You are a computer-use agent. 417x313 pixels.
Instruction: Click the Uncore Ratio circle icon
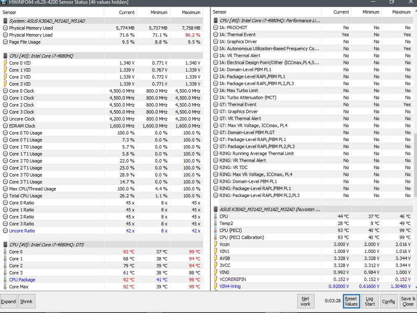(x=5, y=231)
